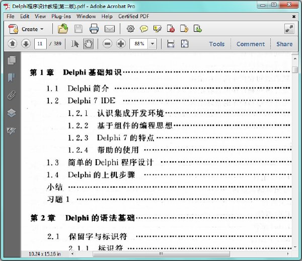The height and width of the screenshot is (261, 302).
Task: Print the document with printer icon
Action: pos(94,29)
